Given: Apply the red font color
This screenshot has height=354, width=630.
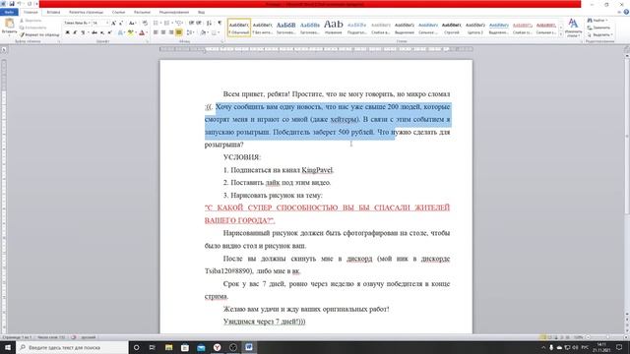Looking at the screenshot, I should (142, 32).
